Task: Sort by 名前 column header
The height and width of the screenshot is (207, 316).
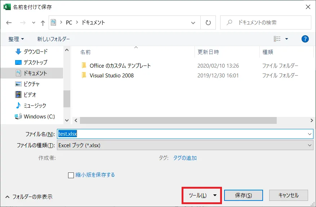Action: pos(85,52)
